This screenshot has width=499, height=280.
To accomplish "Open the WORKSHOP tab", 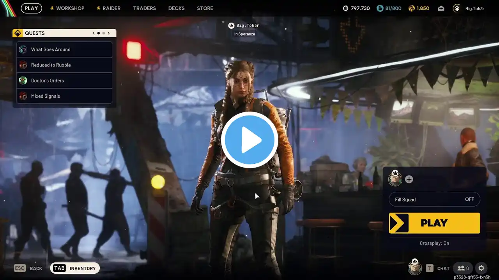I will [x=67, y=8].
